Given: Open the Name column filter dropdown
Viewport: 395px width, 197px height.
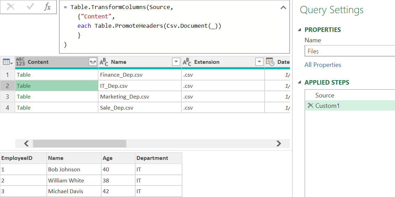Looking at the screenshot, I should pos(176,62).
